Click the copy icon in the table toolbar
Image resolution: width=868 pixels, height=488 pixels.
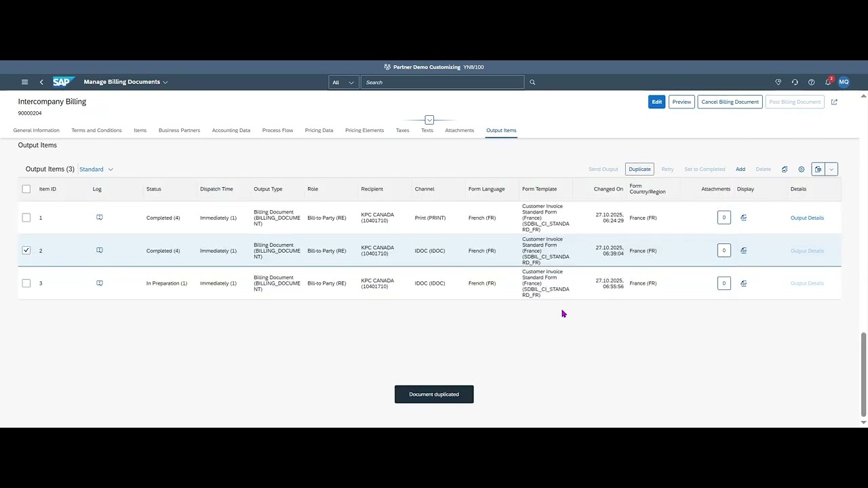pyautogui.click(x=785, y=169)
